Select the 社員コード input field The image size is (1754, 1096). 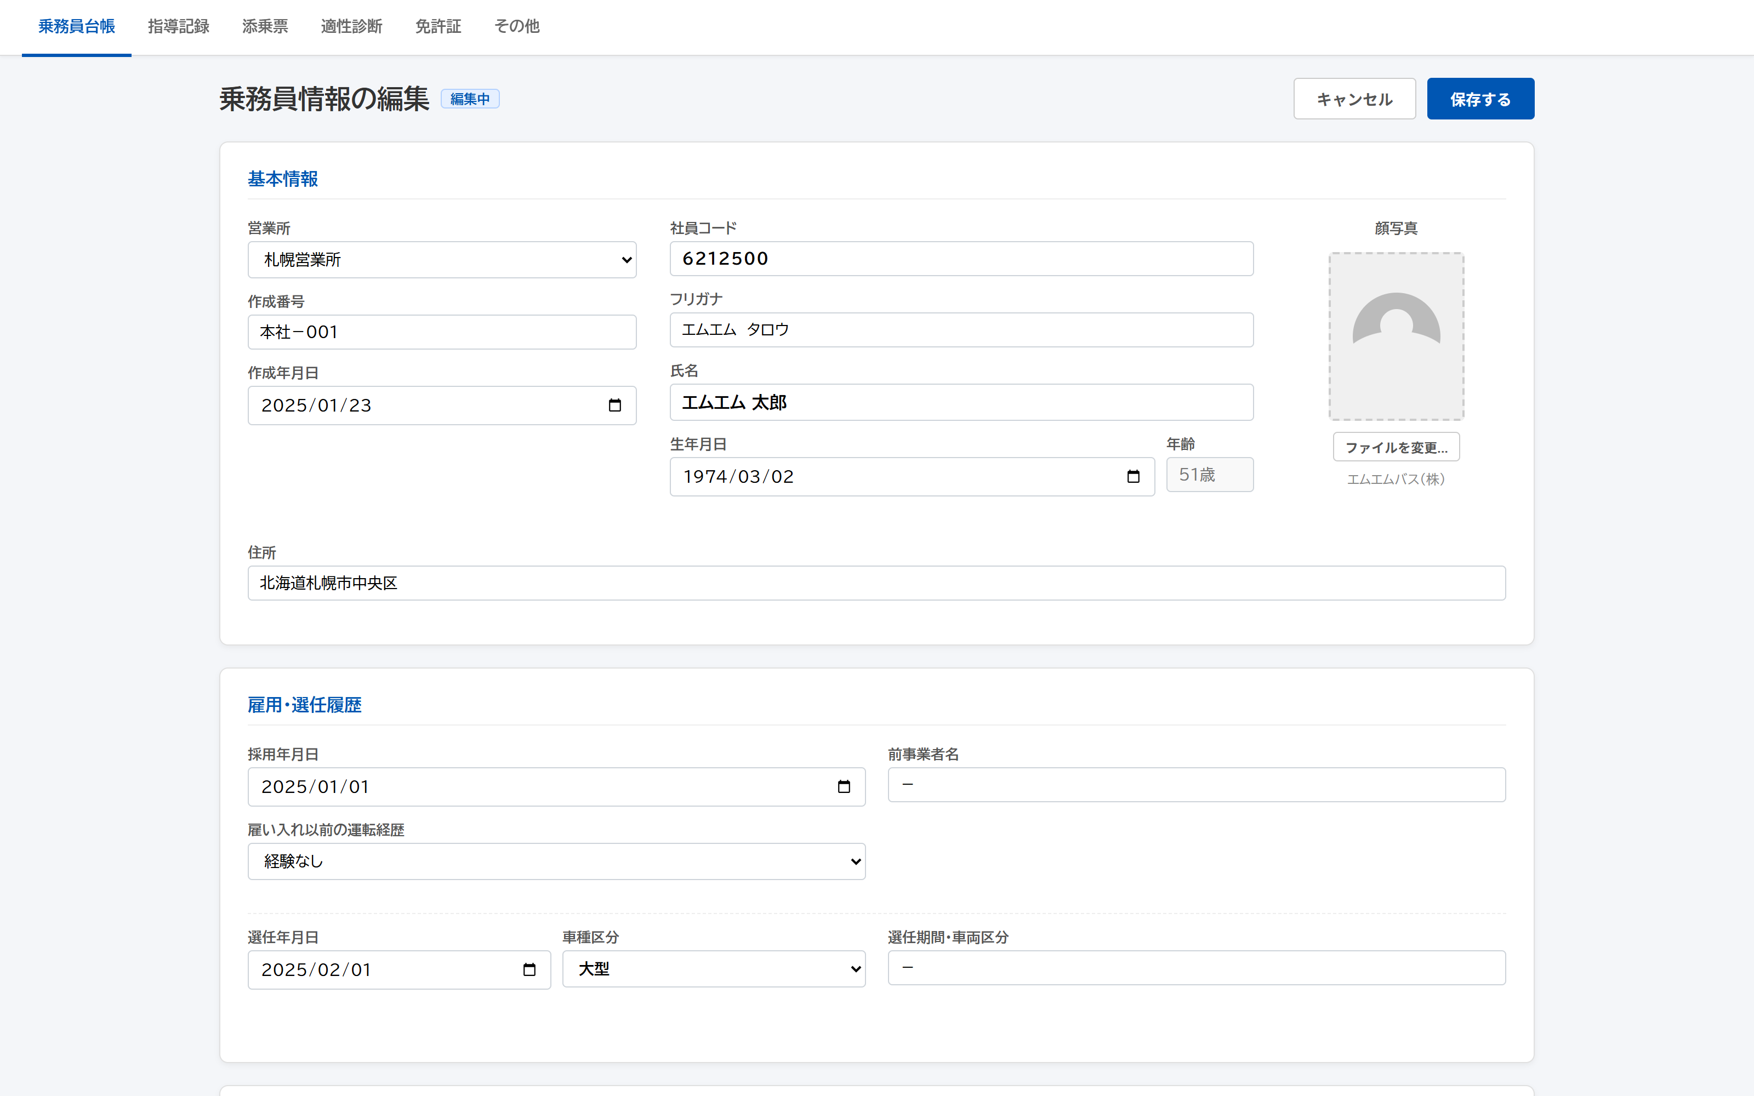[x=961, y=258]
